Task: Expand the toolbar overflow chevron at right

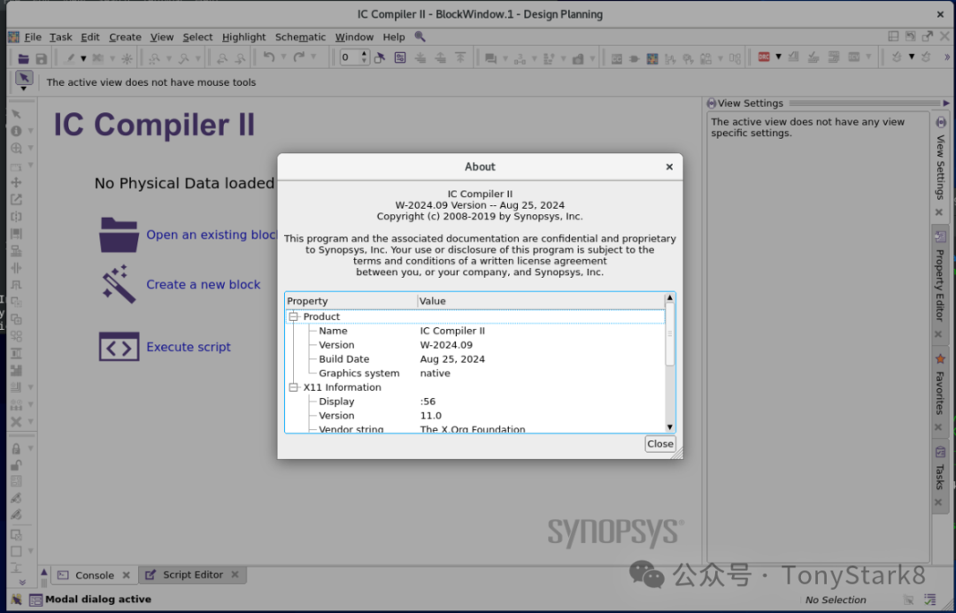Action: (946, 57)
